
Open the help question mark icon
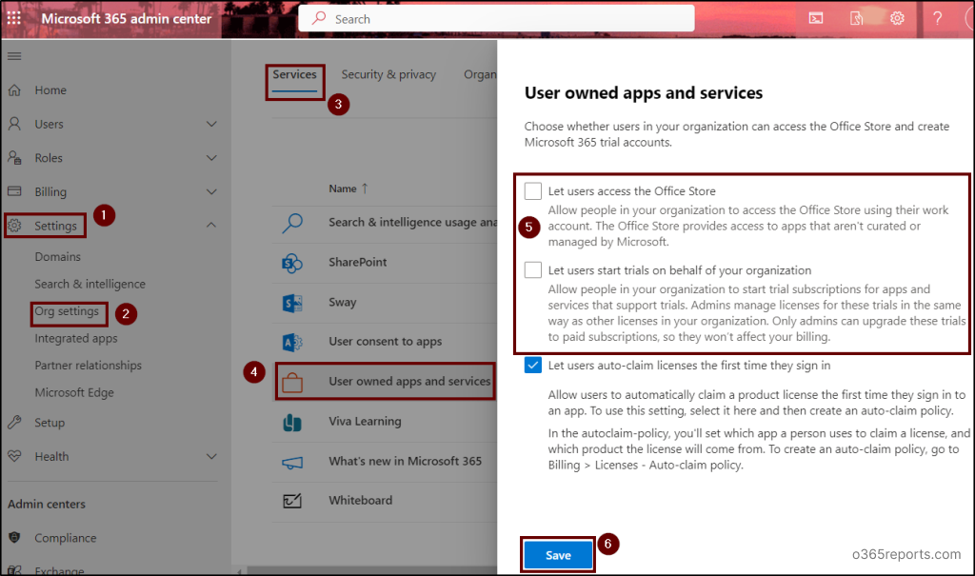point(937,18)
